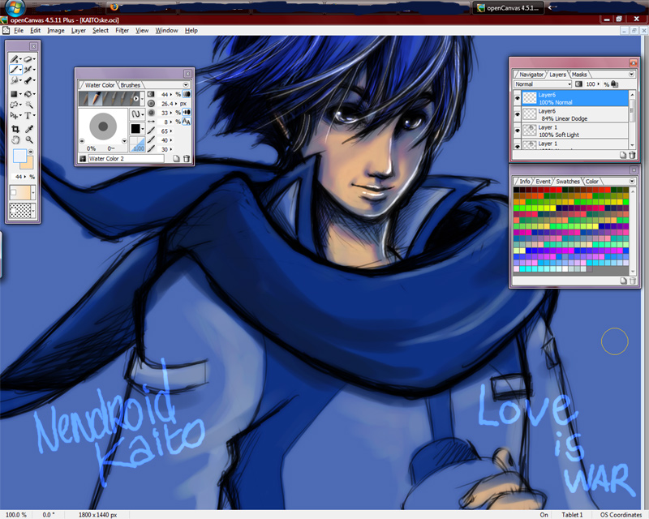The width and height of the screenshot is (649, 519).
Task: Click lock transparency icon in Layers
Action: point(615,84)
